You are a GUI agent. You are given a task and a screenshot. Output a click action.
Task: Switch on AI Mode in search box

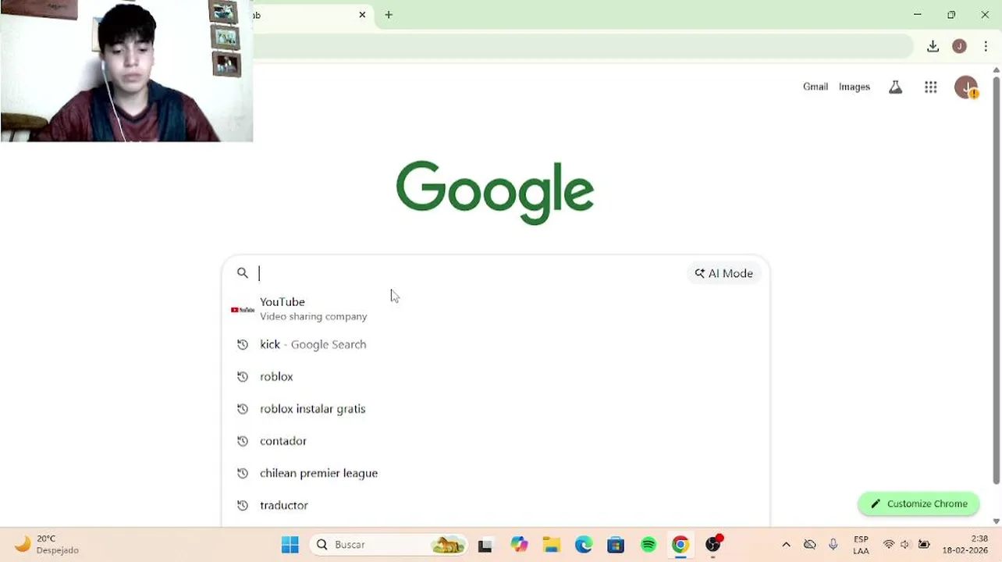(x=724, y=273)
